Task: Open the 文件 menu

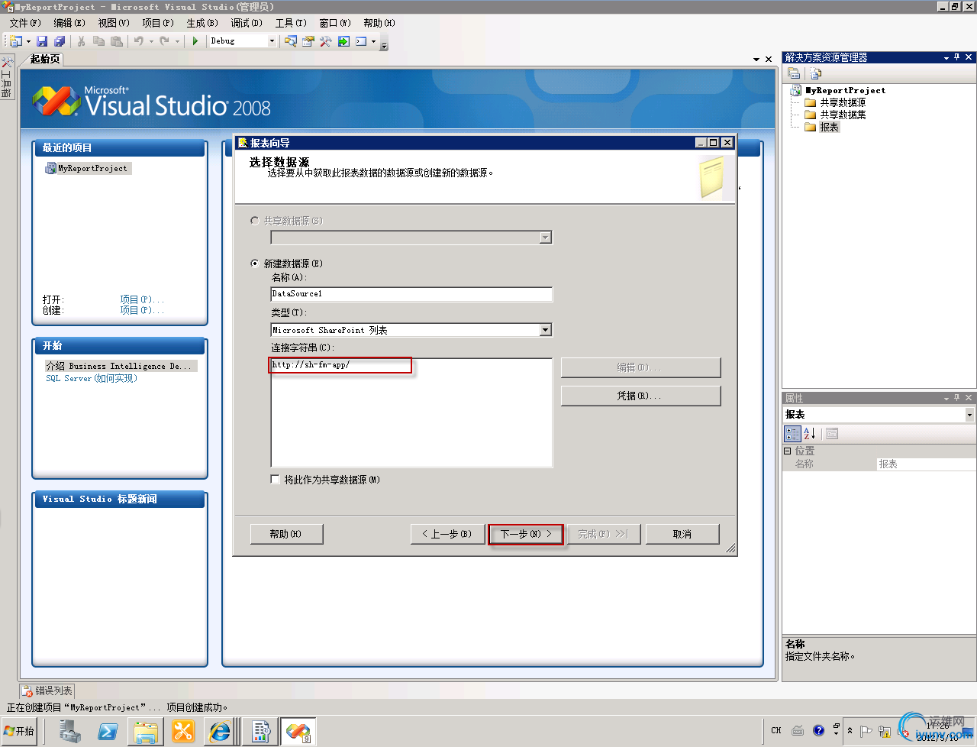Action: tap(25, 23)
